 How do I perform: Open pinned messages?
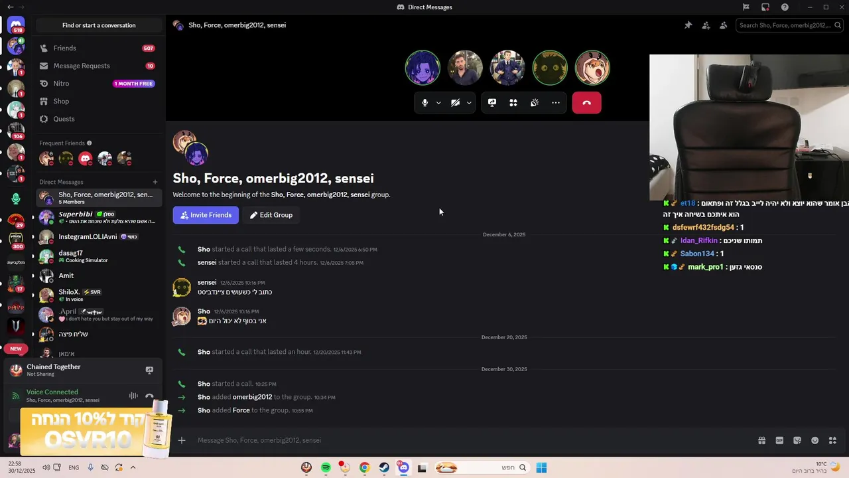[x=688, y=25]
